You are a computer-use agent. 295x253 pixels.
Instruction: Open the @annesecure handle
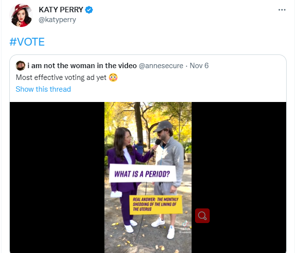(x=161, y=66)
